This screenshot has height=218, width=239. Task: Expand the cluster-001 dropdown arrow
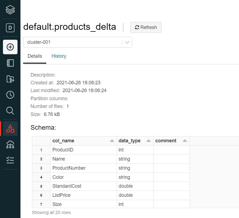[127, 42]
